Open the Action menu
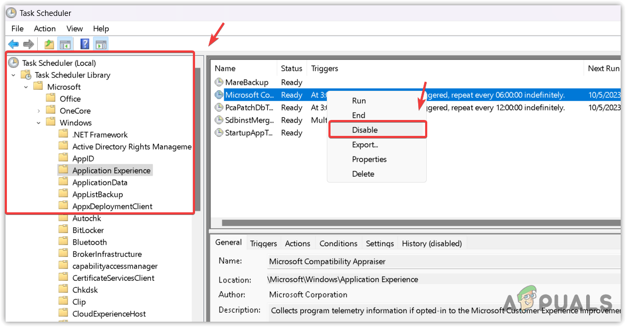The image size is (626, 327). pos(45,29)
